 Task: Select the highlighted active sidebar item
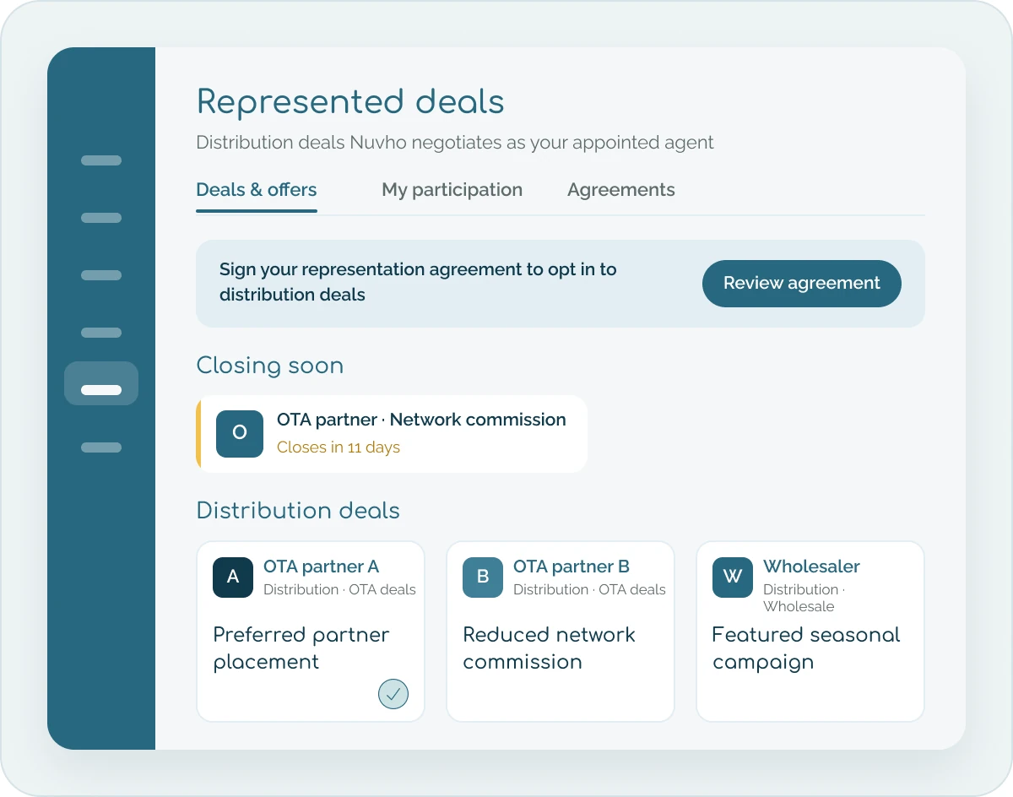point(101,383)
